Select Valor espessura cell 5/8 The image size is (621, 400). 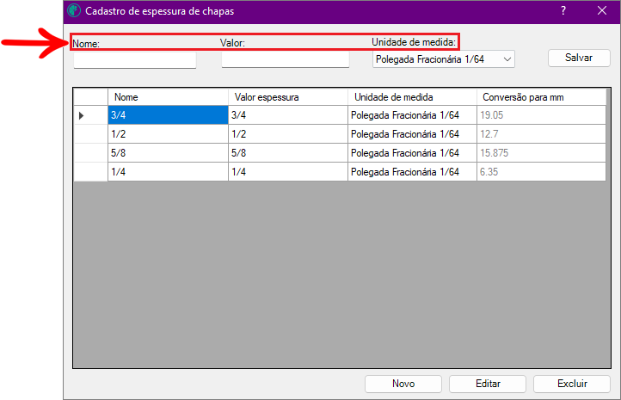[x=288, y=153]
